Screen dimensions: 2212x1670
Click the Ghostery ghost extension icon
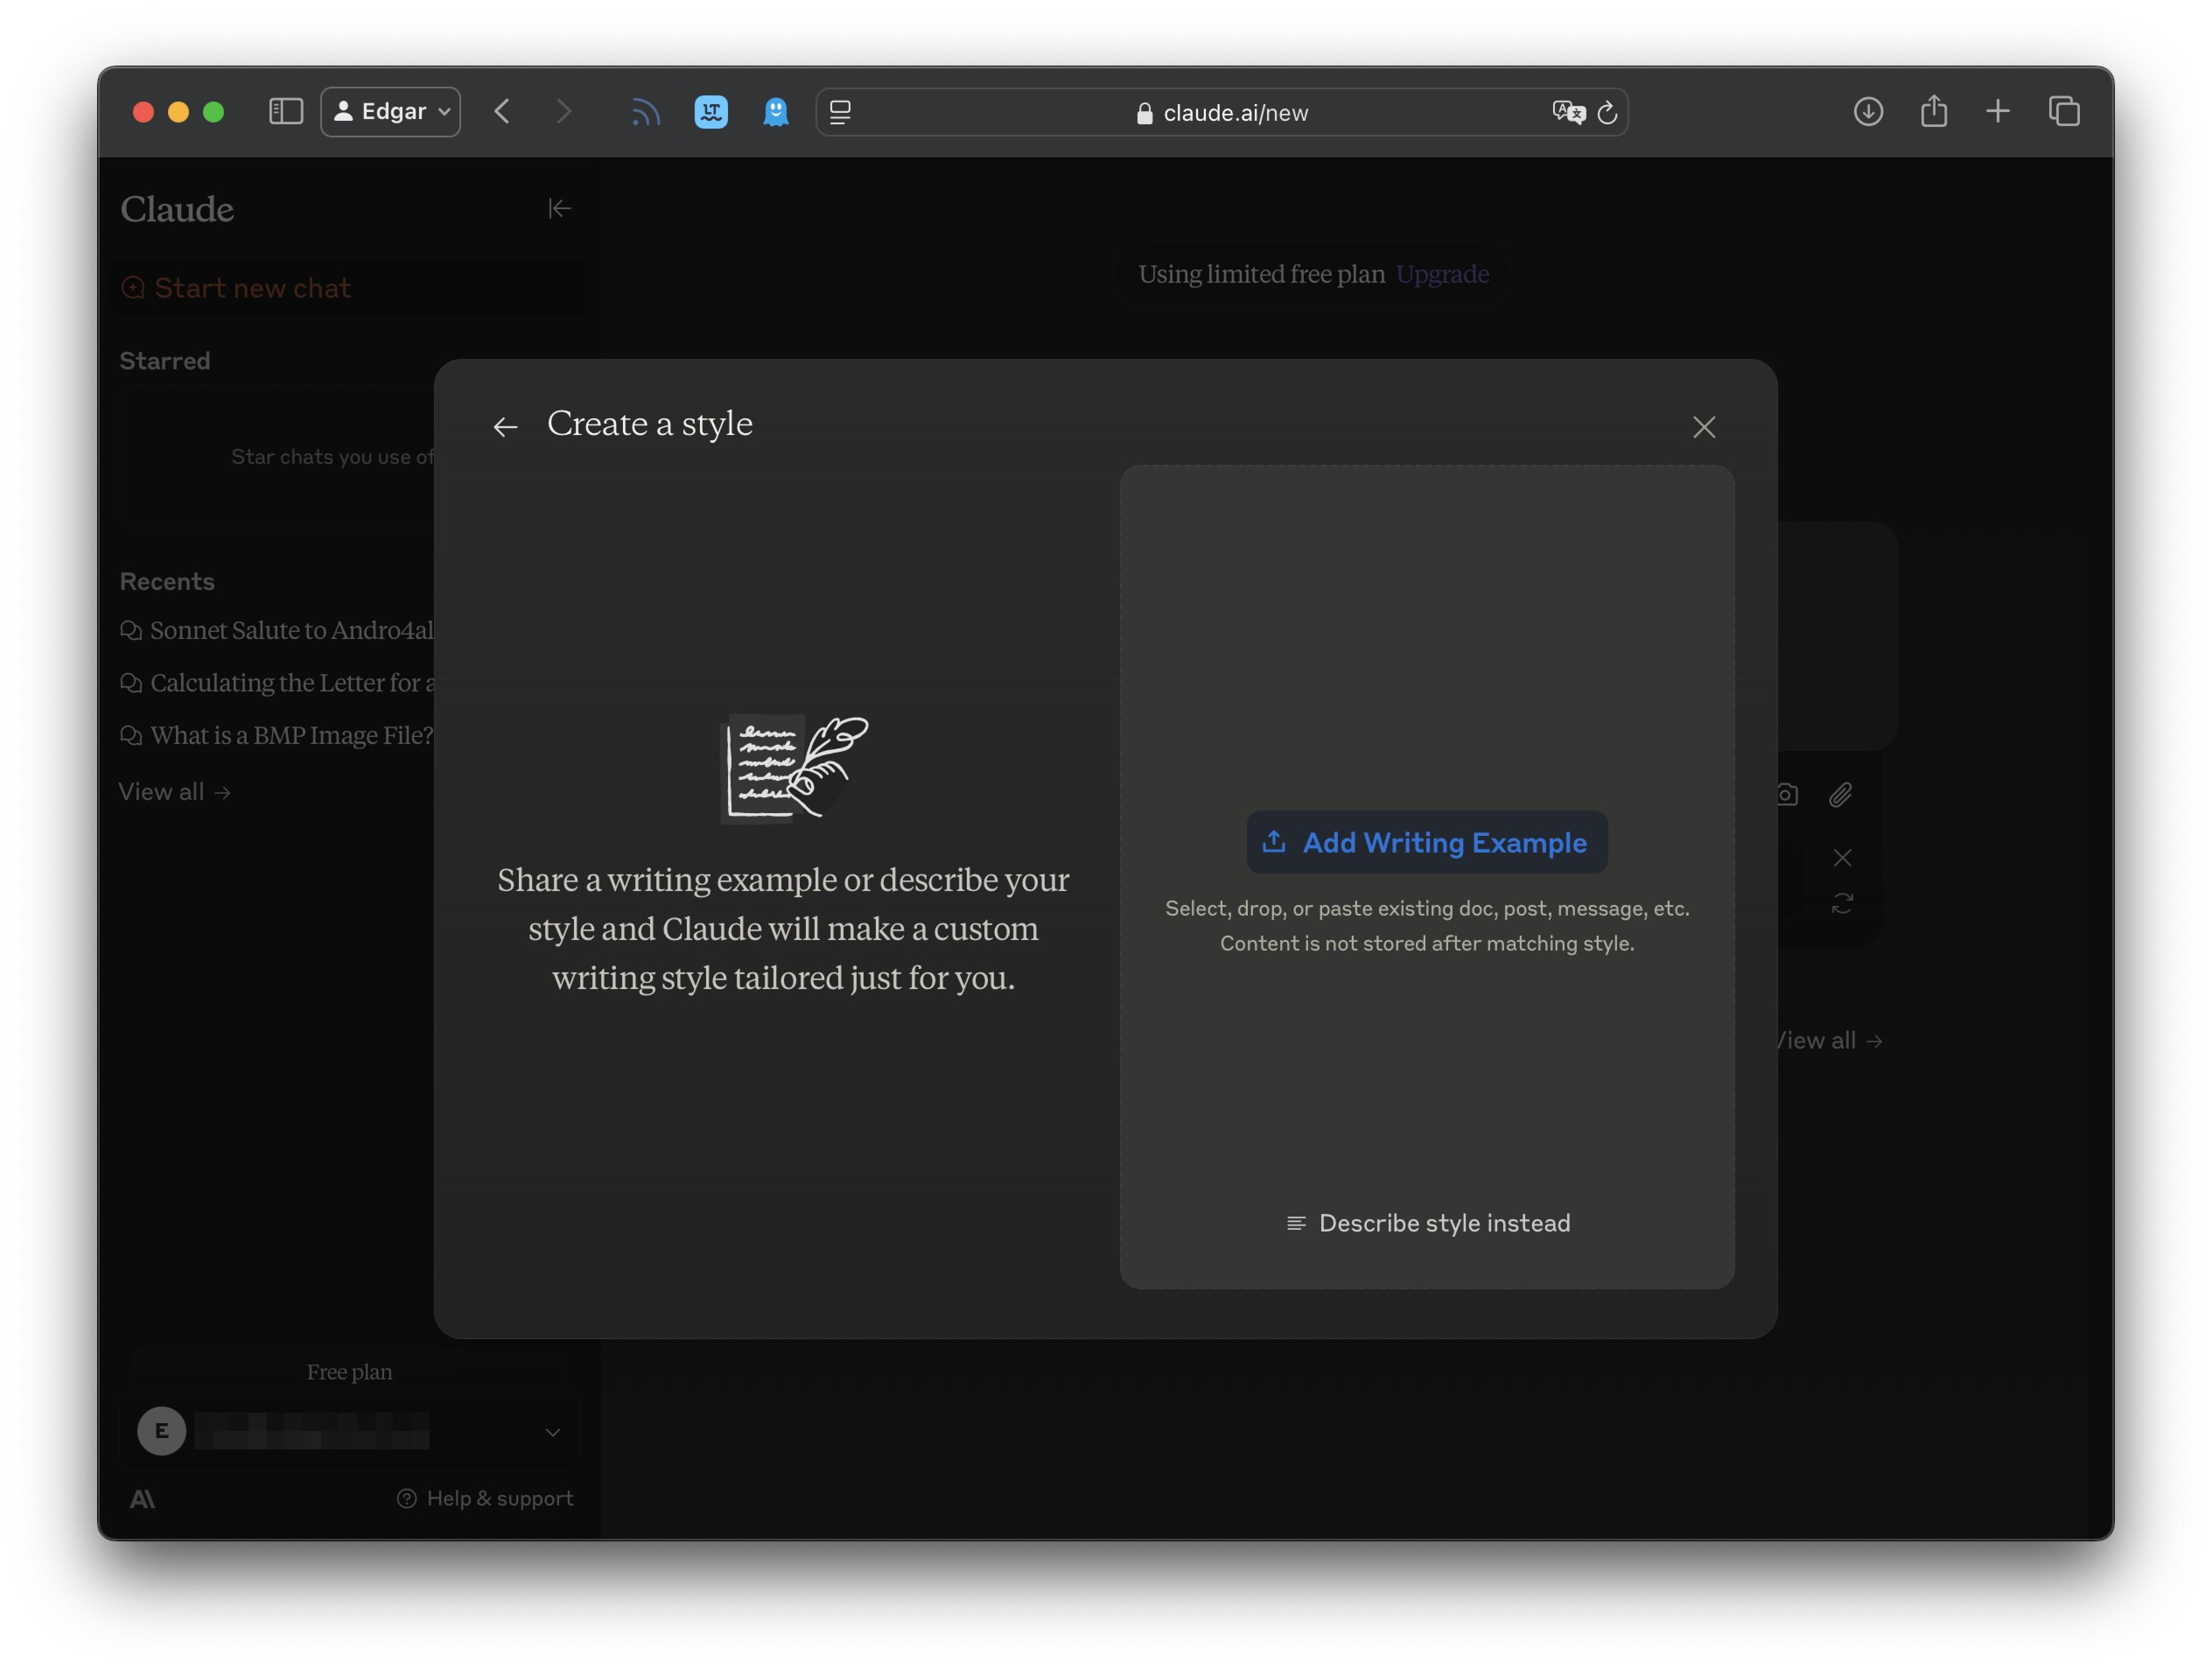click(776, 111)
